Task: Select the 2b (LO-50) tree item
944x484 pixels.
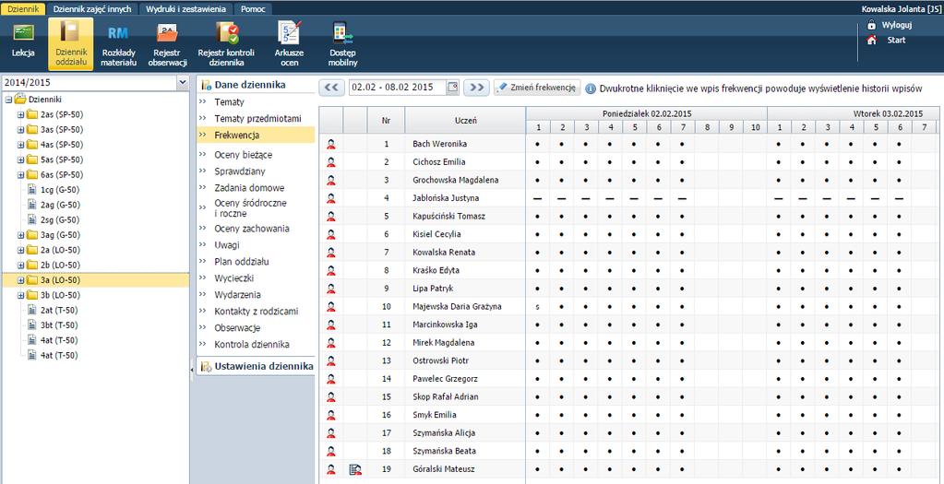Action: [60, 266]
